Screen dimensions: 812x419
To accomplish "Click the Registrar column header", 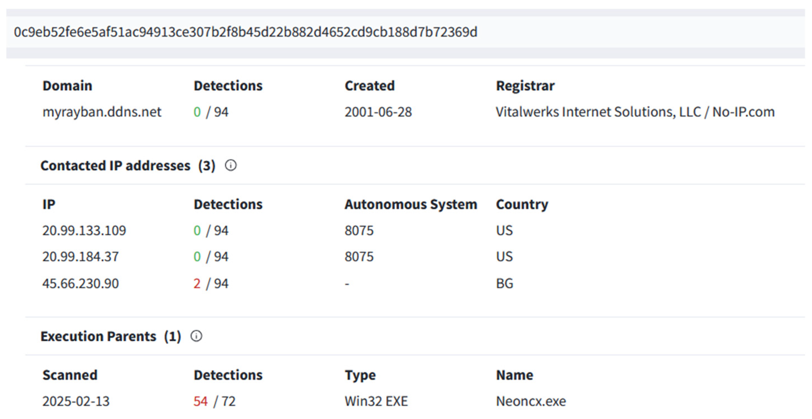I will click(x=525, y=86).
